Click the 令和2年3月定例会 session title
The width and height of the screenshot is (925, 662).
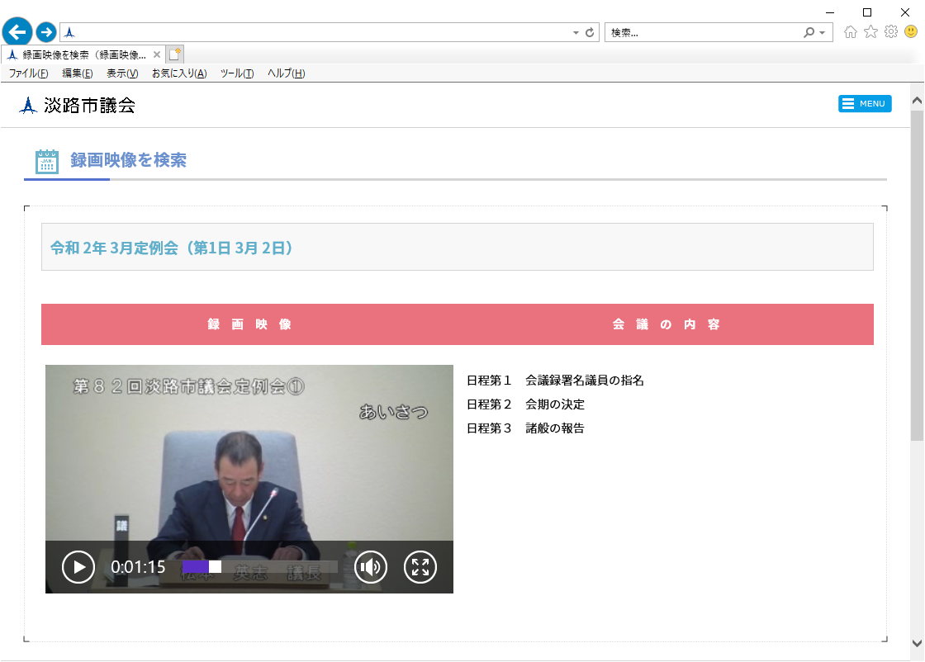click(x=172, y=248)
